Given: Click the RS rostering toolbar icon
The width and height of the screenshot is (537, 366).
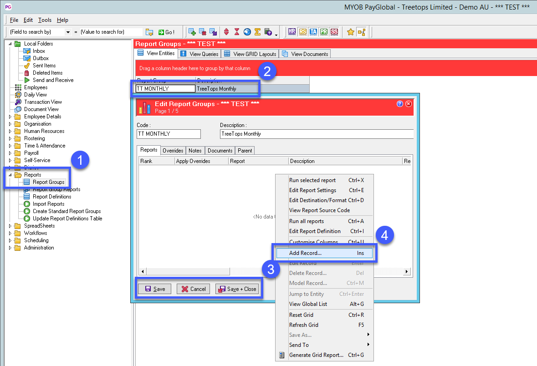Looking at the screenshot, I should pyautogui.click(x=303, y=32).
